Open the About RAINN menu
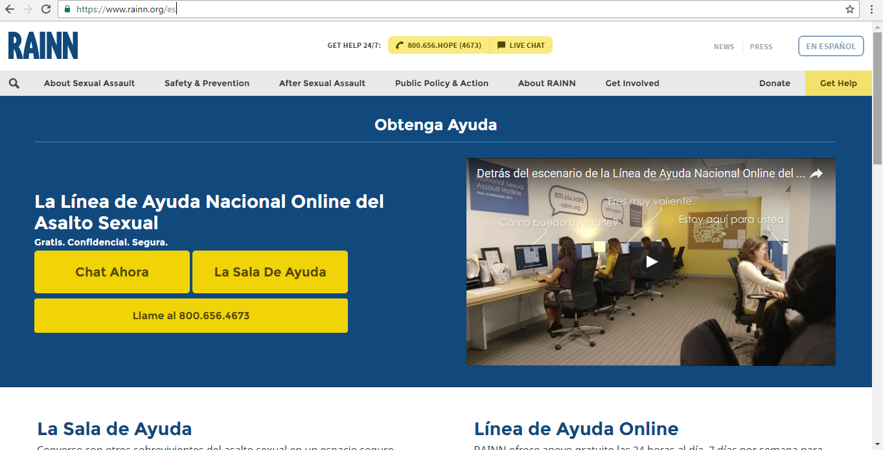The width and height of the screenshot is (883, 450). (547, 83)
